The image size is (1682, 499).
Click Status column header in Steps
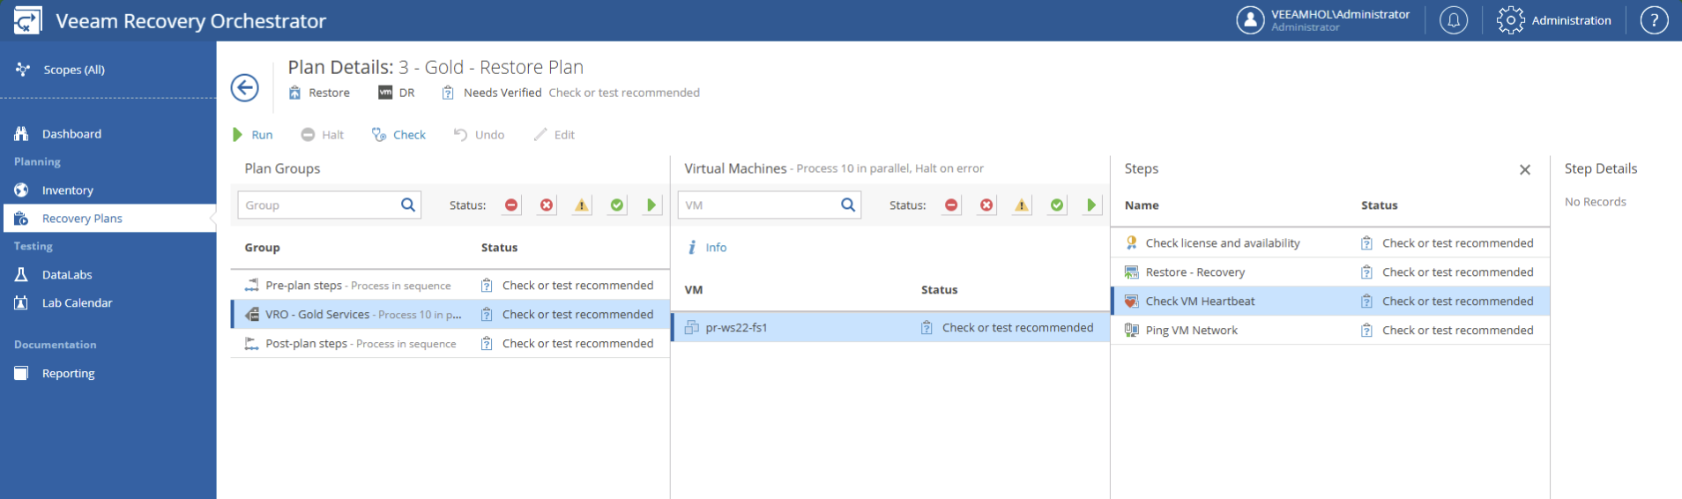point(1379,205)
